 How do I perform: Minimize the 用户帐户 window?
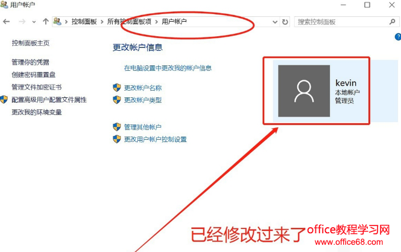[343, 5]
